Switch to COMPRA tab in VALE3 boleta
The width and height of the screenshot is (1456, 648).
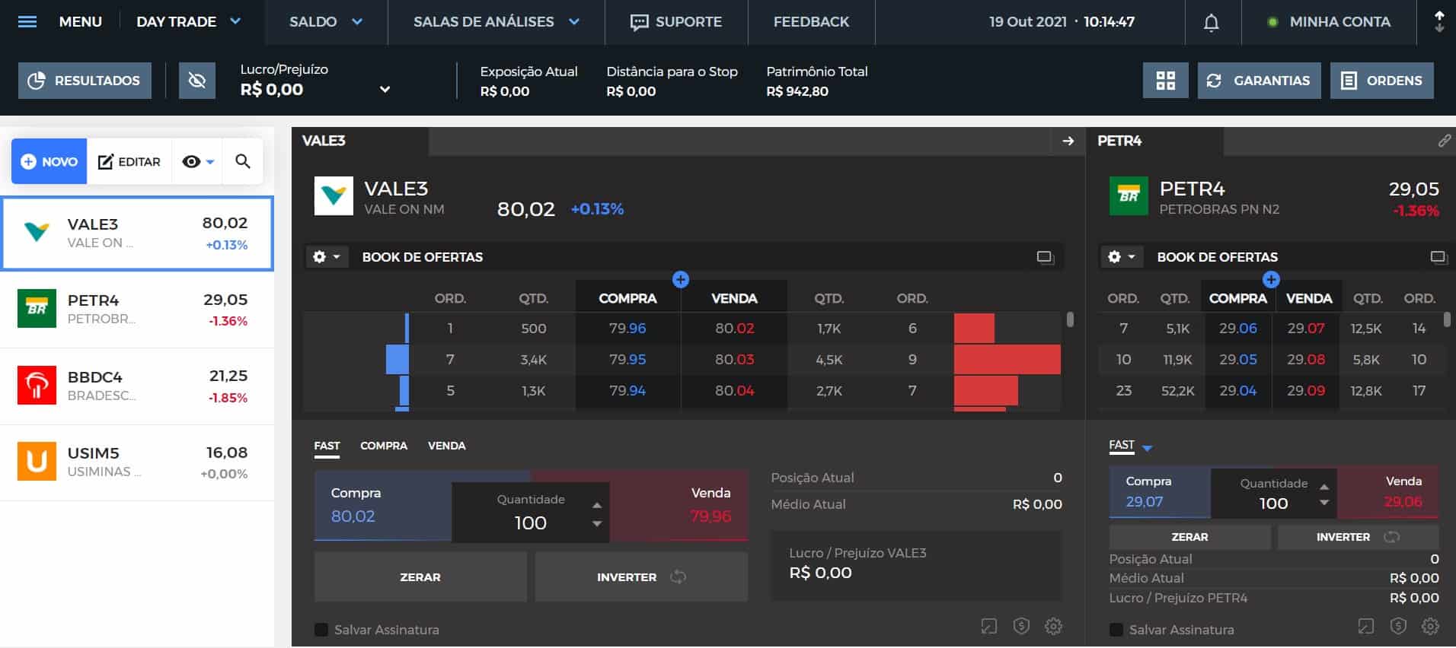pos(384,446)
